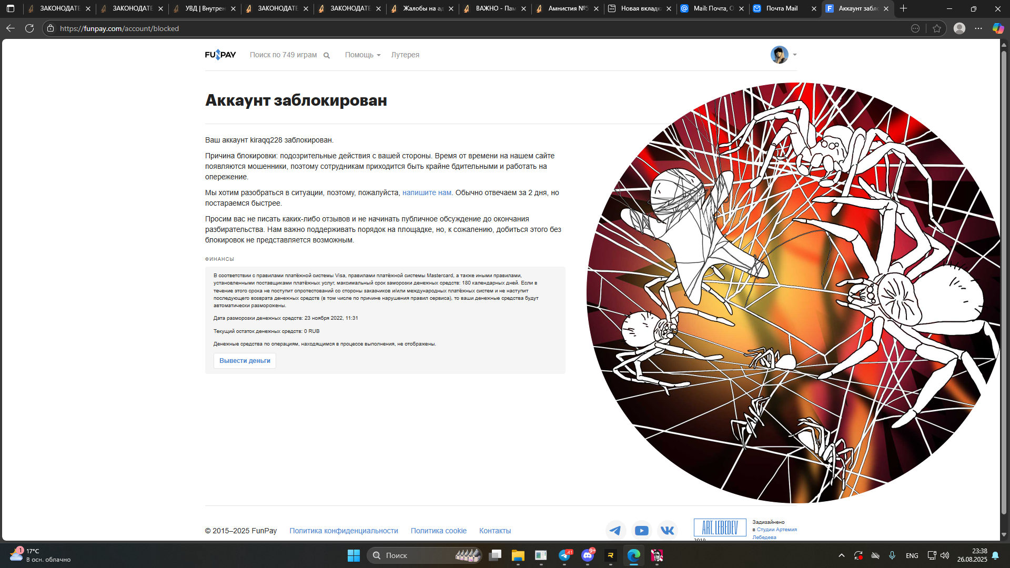1010x568 pixels.
Task: Click the Art. Lebedev studio logo
Action: coord(720,528)
